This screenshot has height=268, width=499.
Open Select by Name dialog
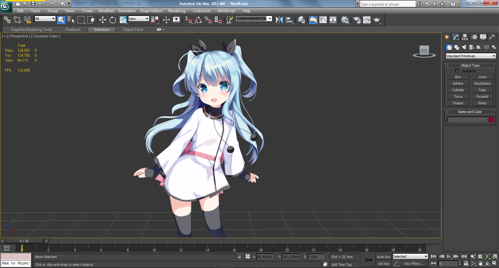[x=71, y=20]
